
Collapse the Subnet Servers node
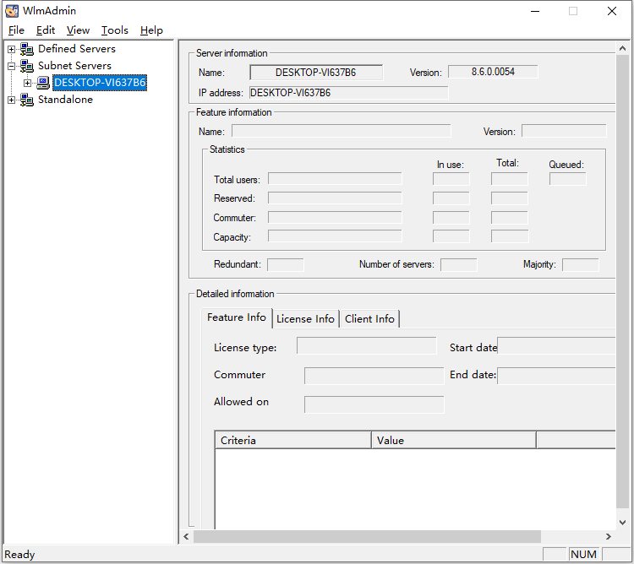point(11,66)
